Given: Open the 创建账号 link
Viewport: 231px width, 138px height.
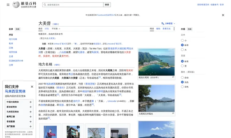Looking at the screenshot, I should 214,5.
